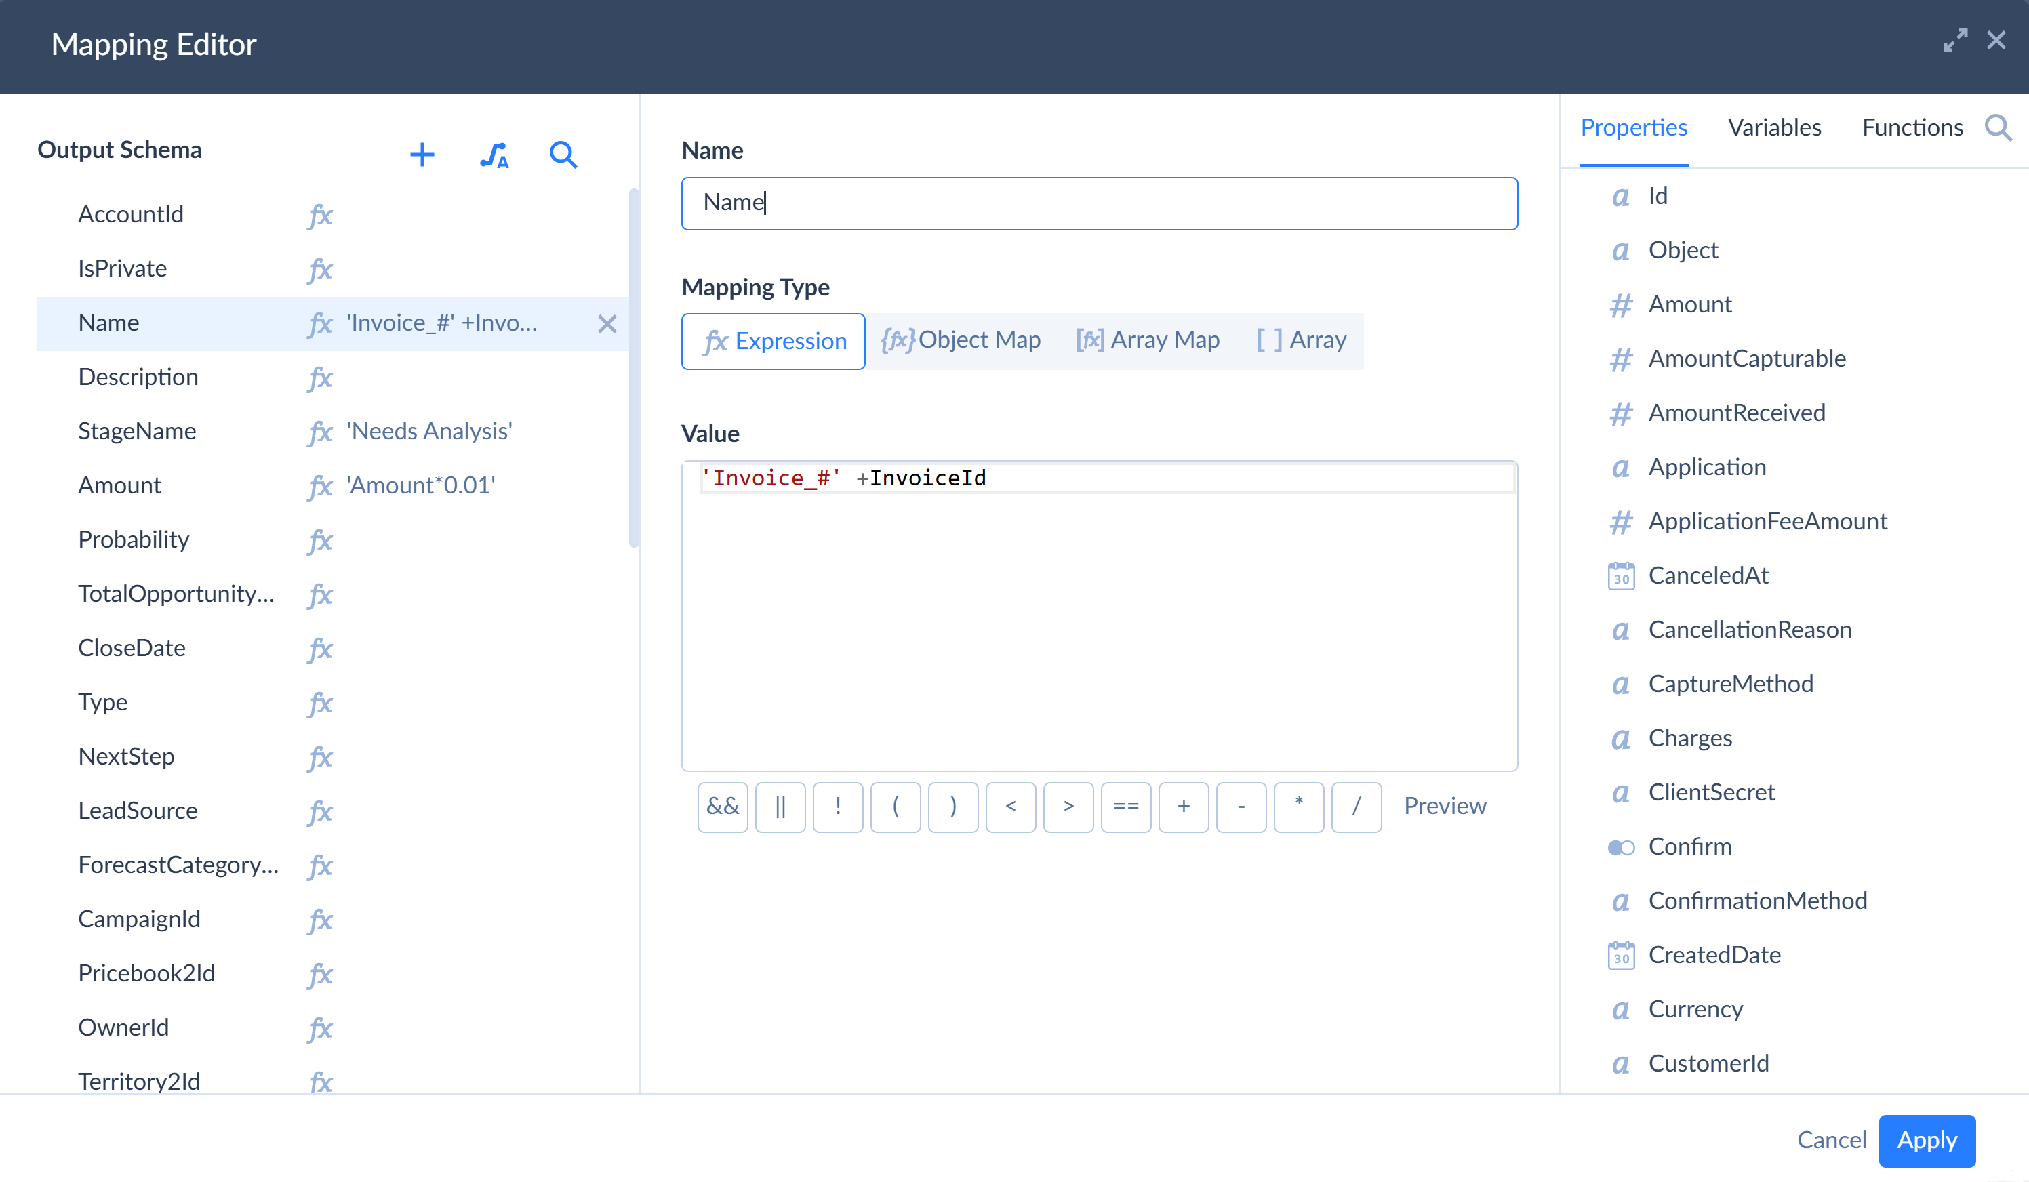2029x1182 pixels.
Task: Click the auto-map icon beside Output Schema
Action: click(494, 155)
